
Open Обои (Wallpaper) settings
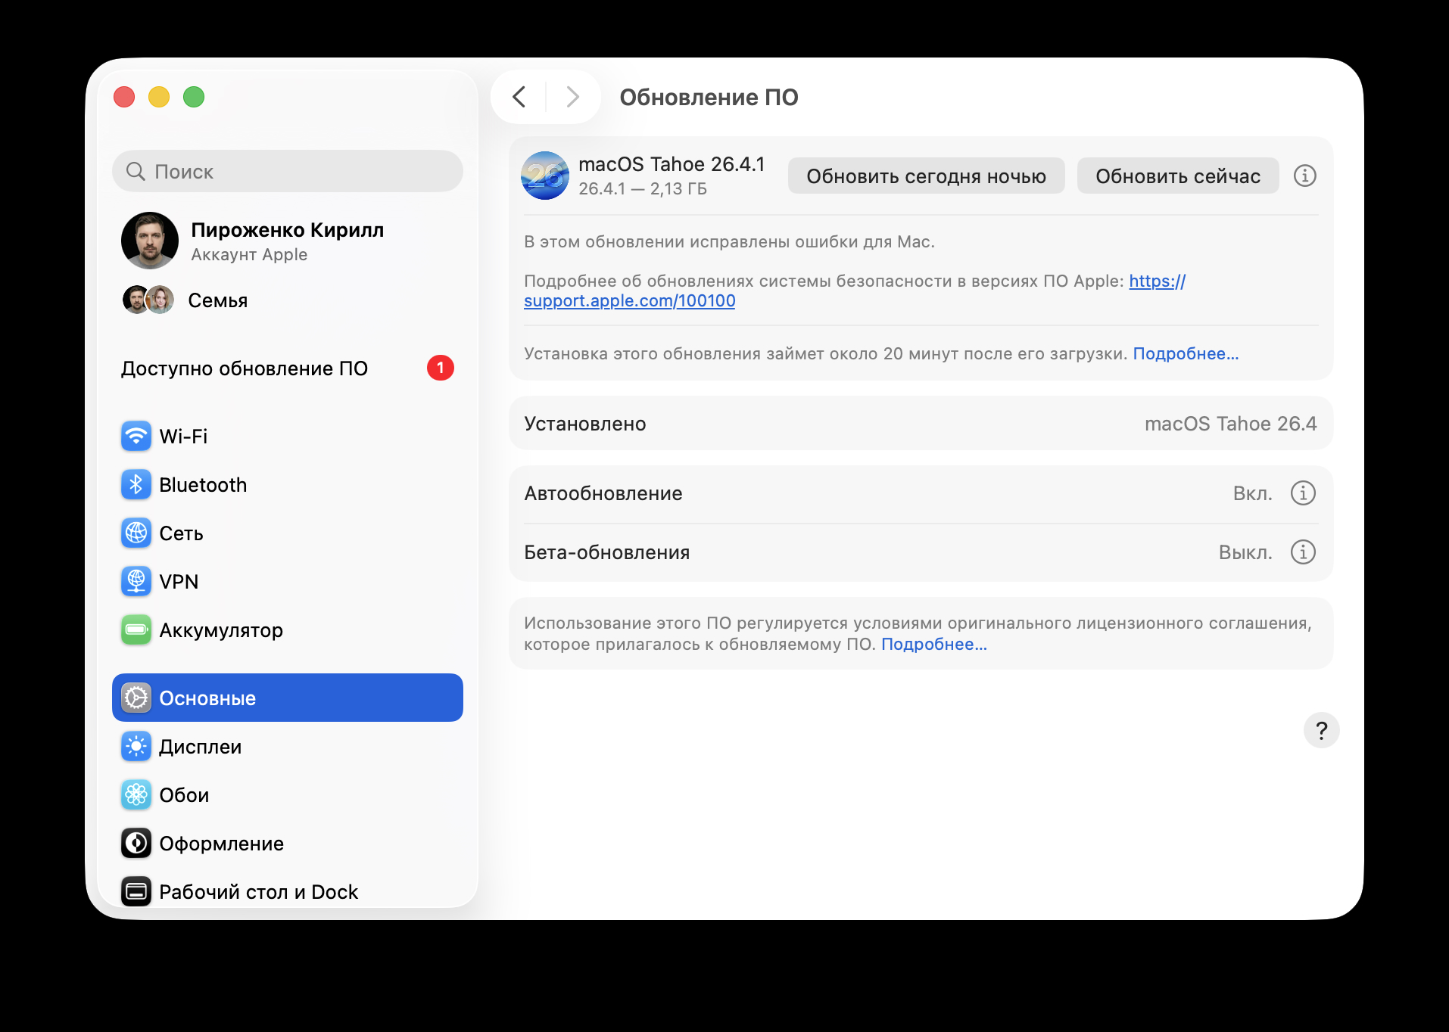tap(184, 794)
